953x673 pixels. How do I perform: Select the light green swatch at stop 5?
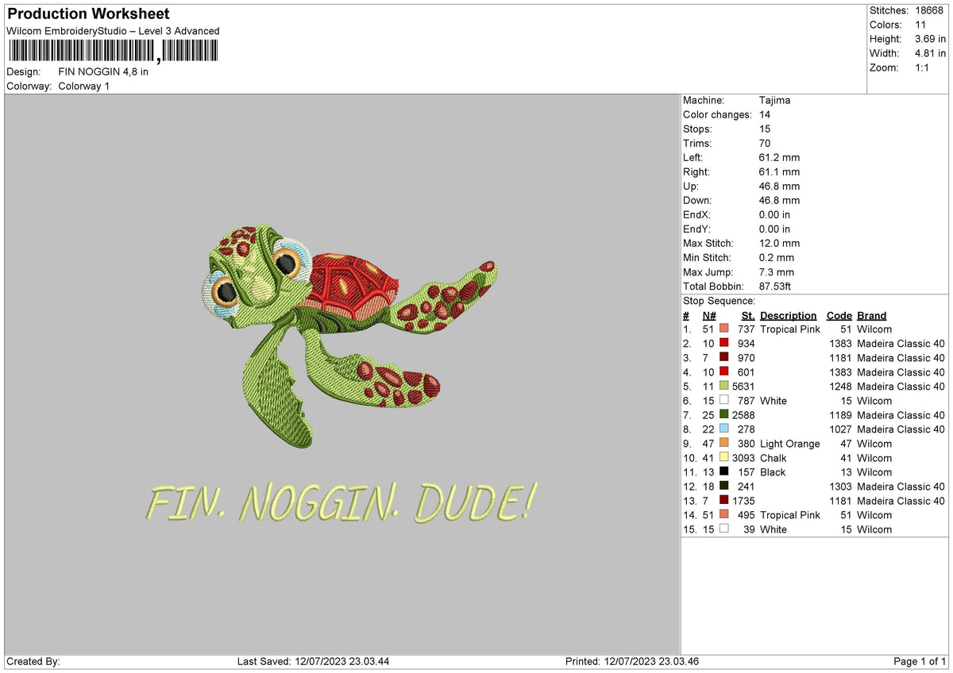pyautogui.click(x=723, y=386)
